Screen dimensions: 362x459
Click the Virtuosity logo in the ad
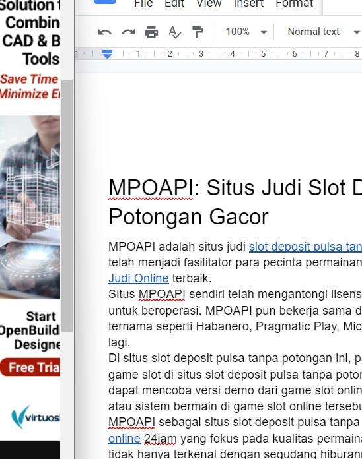[35, 417]
